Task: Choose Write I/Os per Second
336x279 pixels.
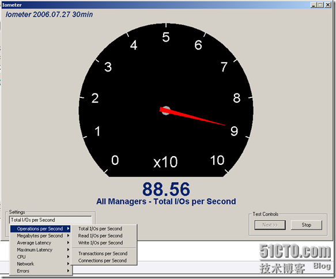Action: point(104,243)
